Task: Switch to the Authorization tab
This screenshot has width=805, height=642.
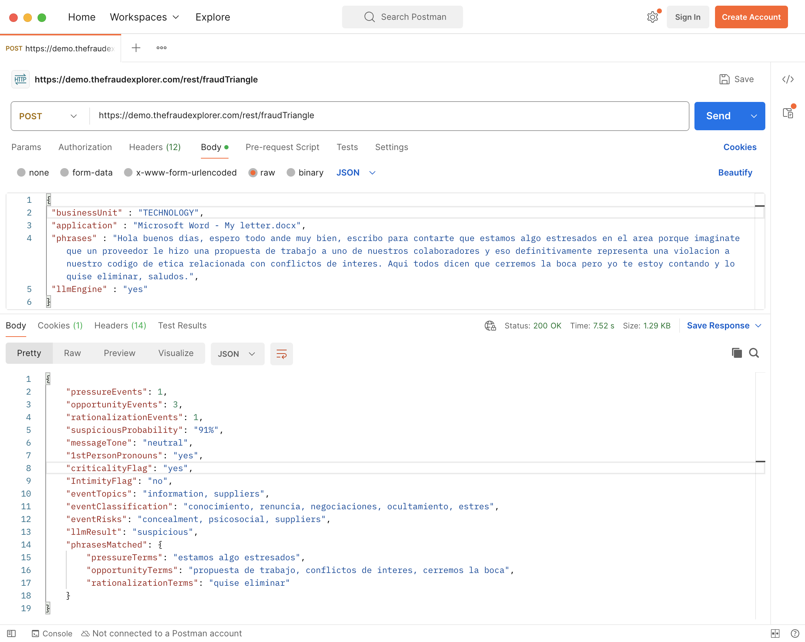Action: [x=85, y=147]
